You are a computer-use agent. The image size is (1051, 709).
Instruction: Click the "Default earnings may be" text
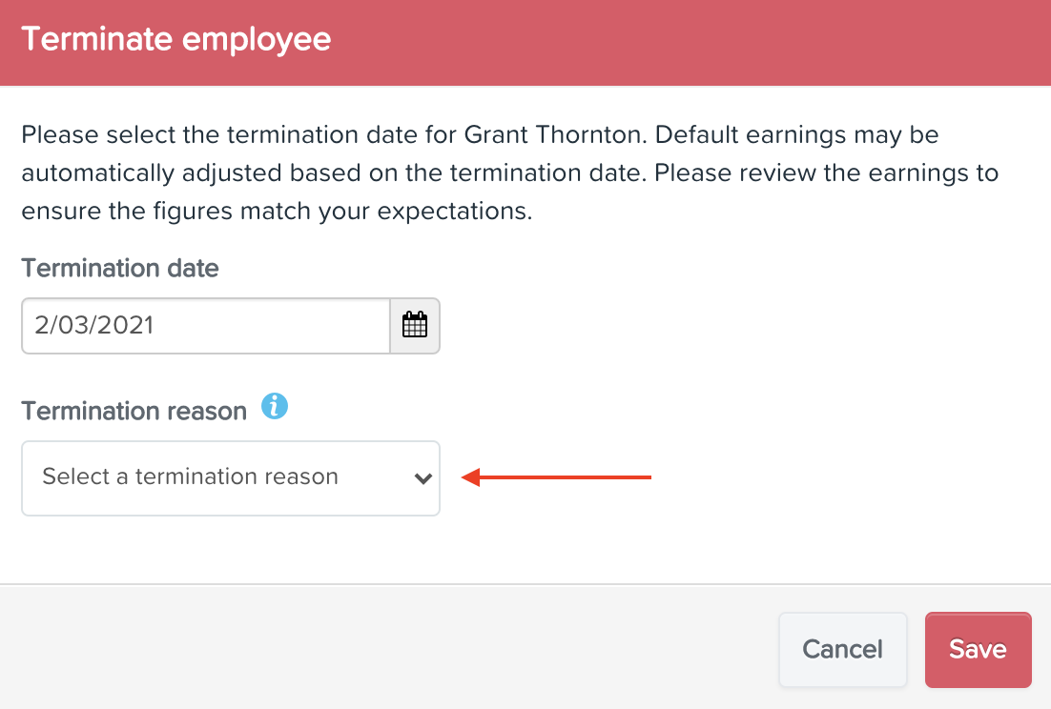(x=797, y=134)
